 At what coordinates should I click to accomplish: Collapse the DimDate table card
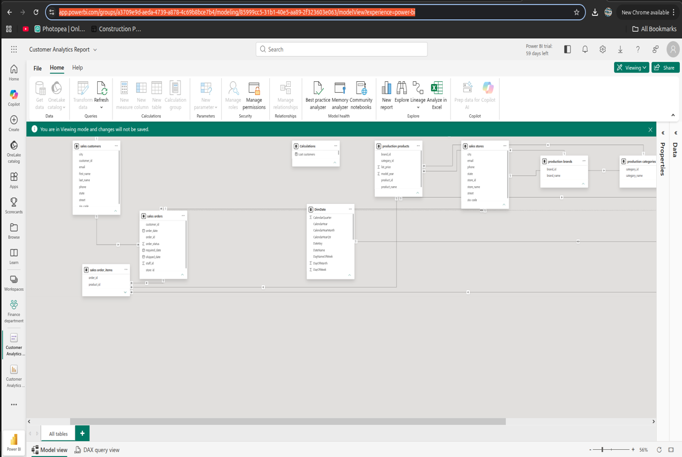[x=350, y=275]
